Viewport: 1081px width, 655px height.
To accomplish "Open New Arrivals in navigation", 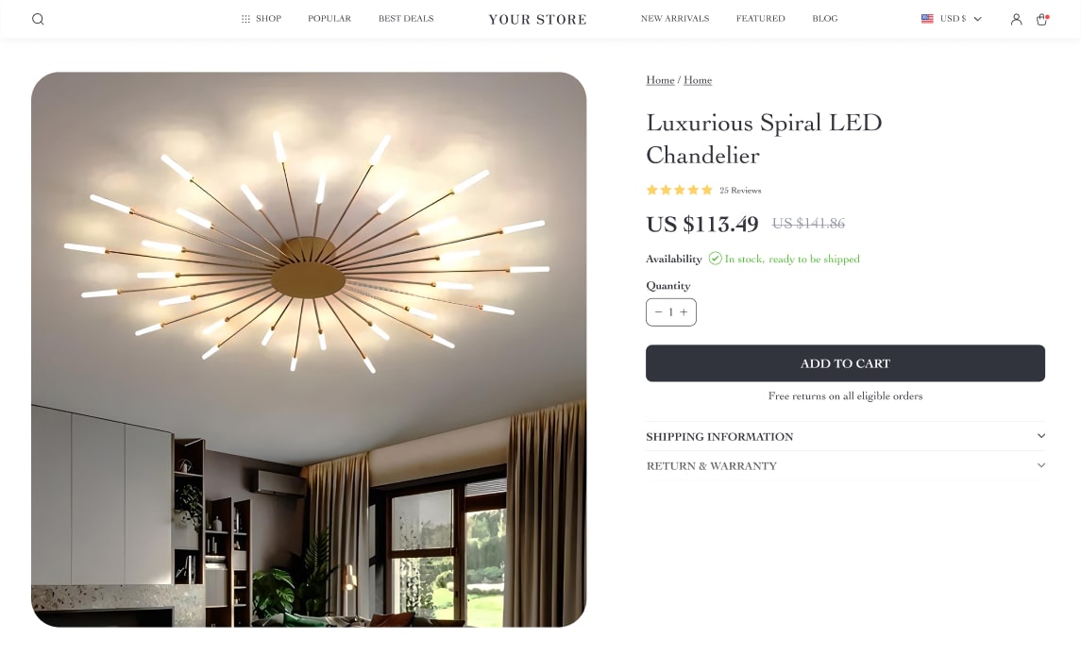I will pos(675,19).
